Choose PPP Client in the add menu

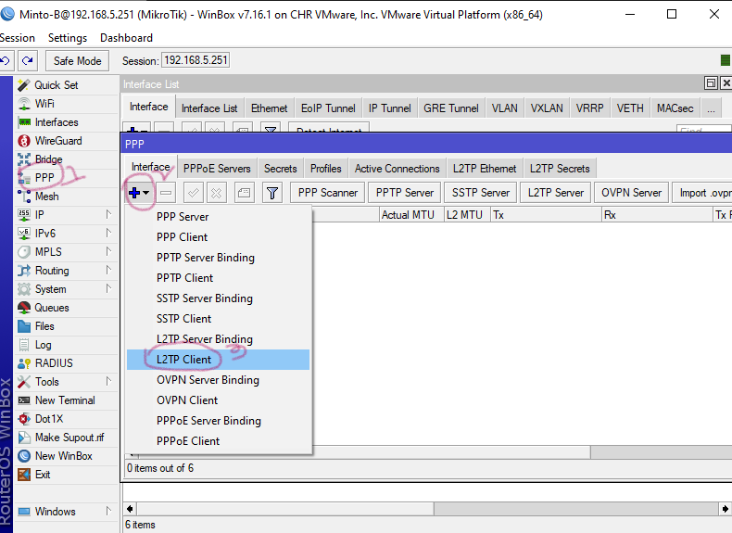(x=218, y=237)
